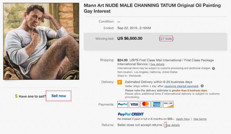Open shipping See details link
Image resolution: width=231 pixels, height=134 pixels.
click(x=157, y=64)
